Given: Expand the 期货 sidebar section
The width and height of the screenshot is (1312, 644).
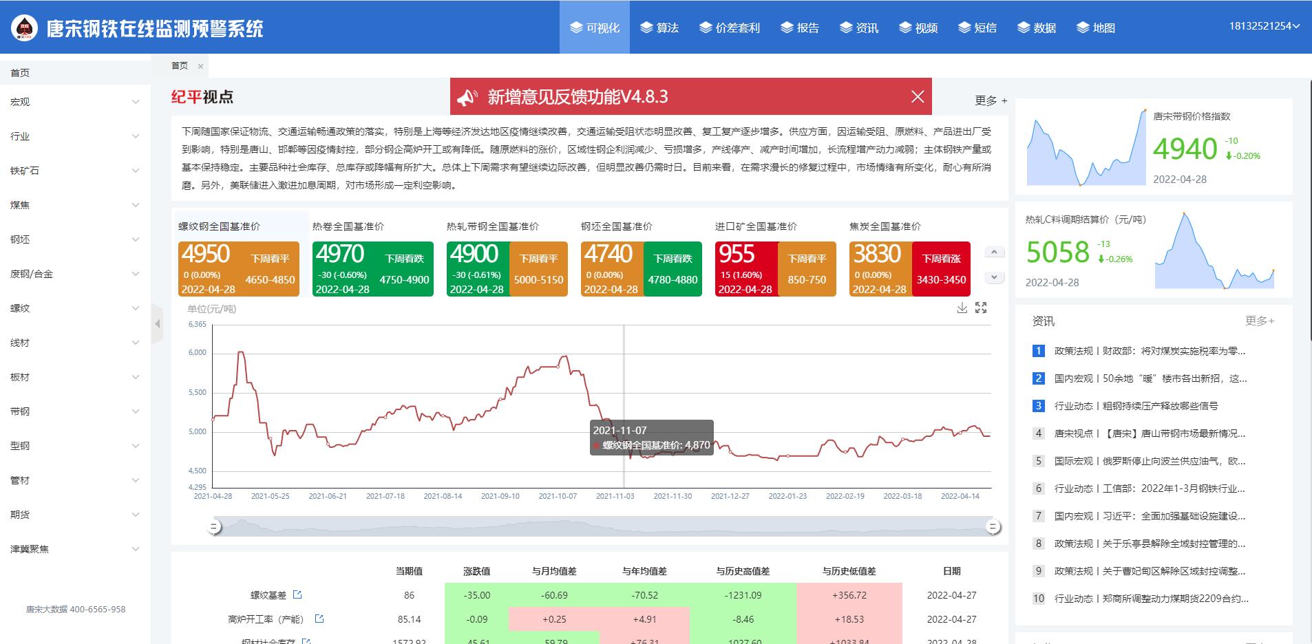Looking at the screenshot, I should click(74, 515).
